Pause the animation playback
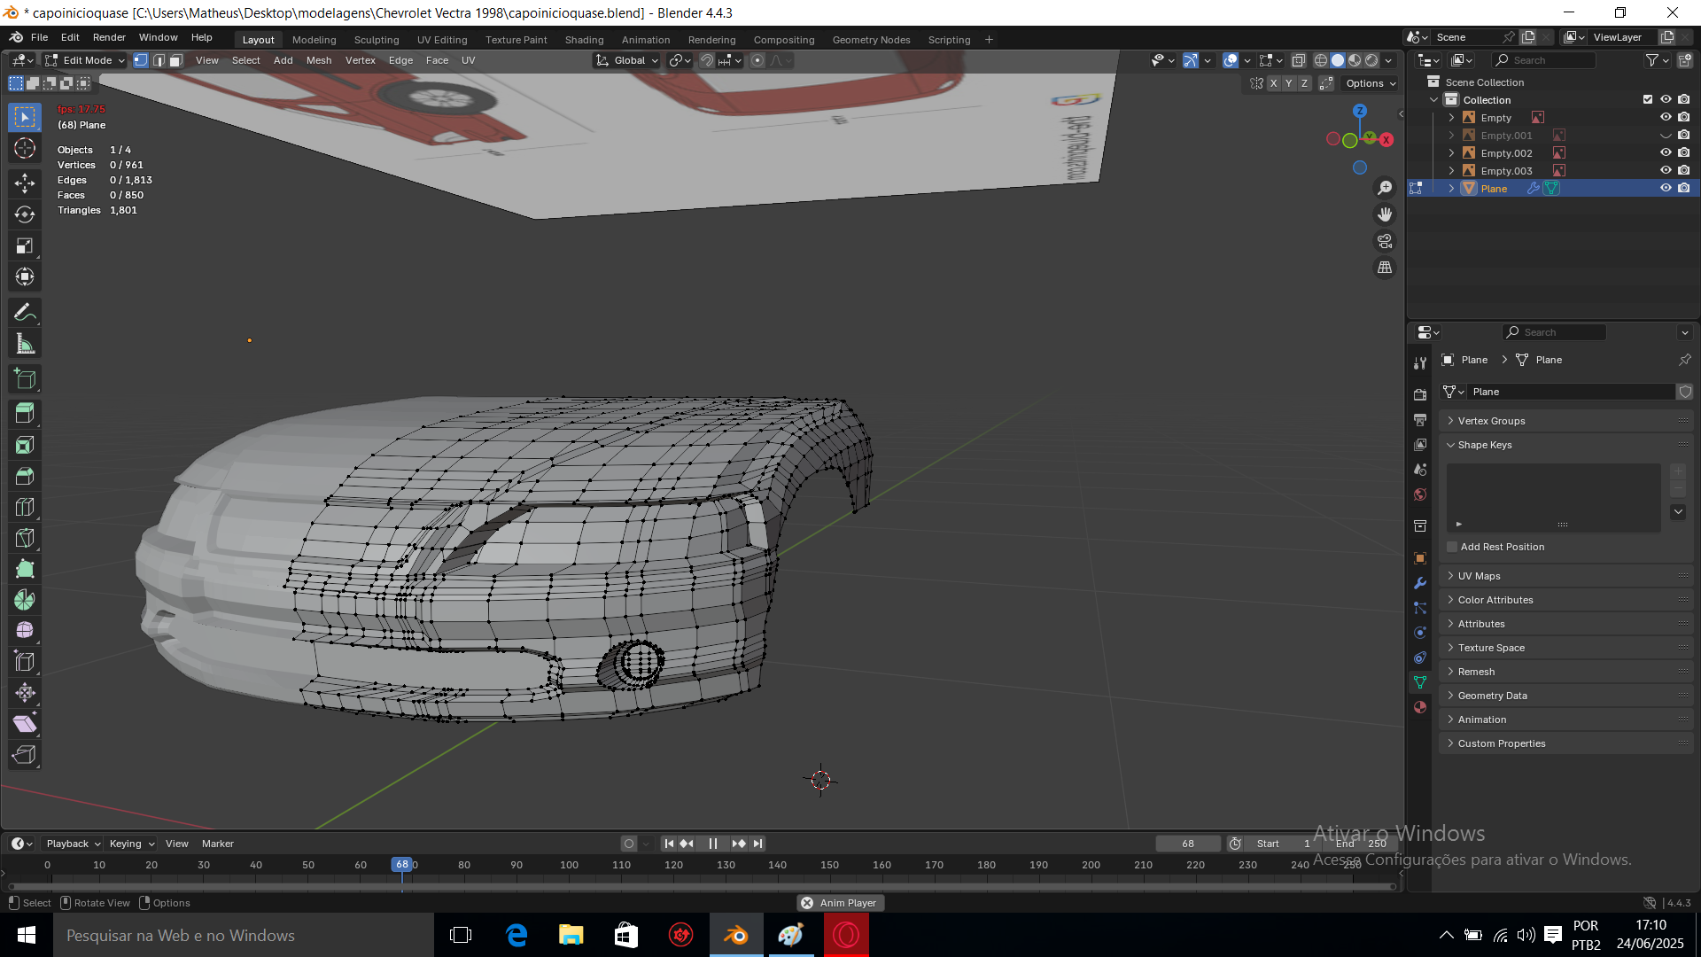 (713, 844)
